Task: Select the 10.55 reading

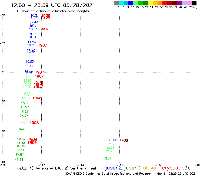Action: click(30, 61)
